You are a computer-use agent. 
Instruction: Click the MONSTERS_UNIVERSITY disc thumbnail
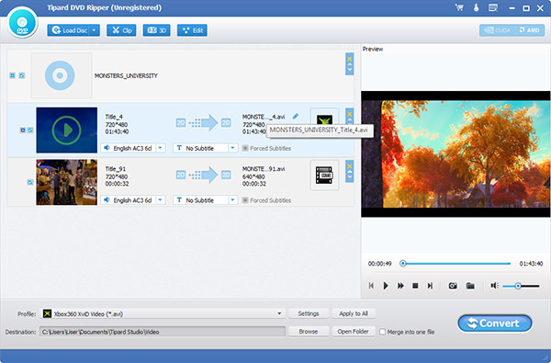pyautogui.click(x=62, y=75)
